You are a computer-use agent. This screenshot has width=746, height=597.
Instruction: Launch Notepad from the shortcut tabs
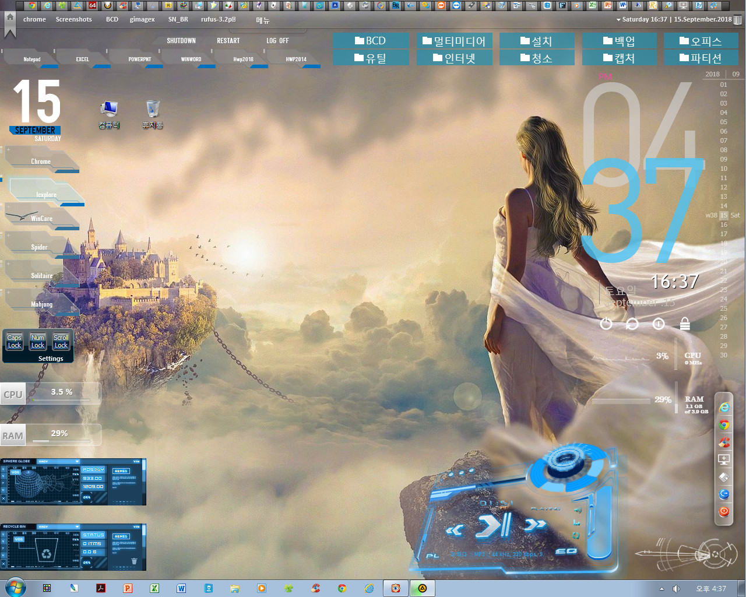(x=31, y=59)
